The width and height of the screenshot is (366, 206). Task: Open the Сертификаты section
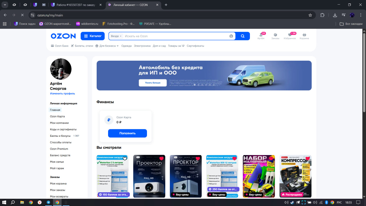pyautogui.click(x=195, y=46)
